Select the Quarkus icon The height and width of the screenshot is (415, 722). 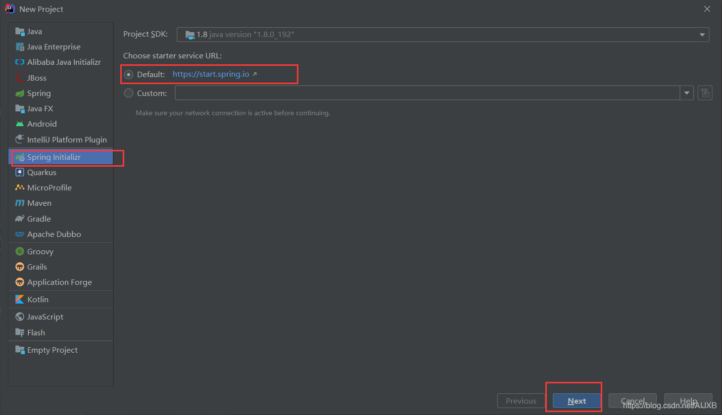[x=20, y=173]
